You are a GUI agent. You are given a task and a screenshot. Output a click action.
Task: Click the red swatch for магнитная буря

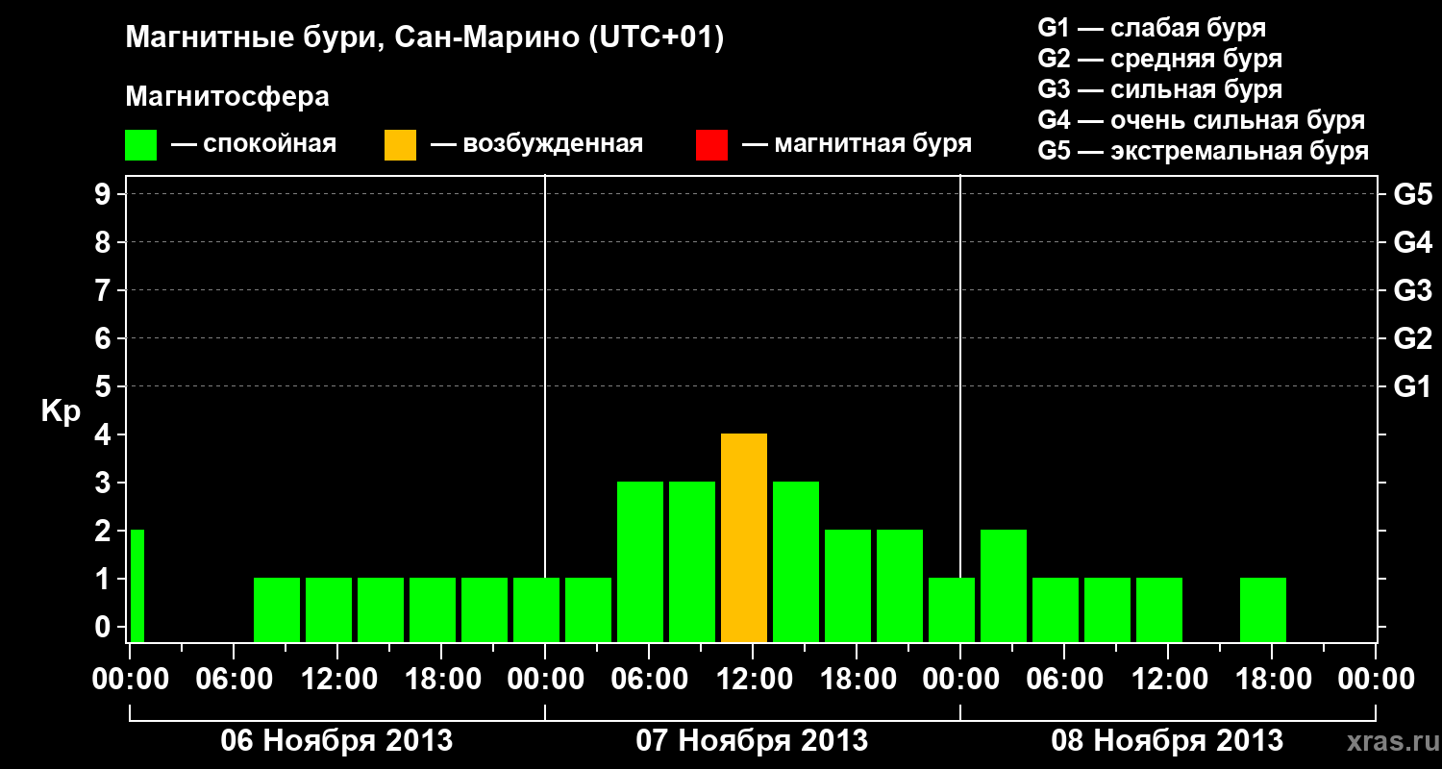pyautogui.click(x=711, y=145)
